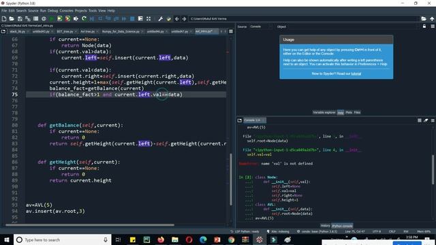Click the blue stop debugging square icon

point(132,18)
